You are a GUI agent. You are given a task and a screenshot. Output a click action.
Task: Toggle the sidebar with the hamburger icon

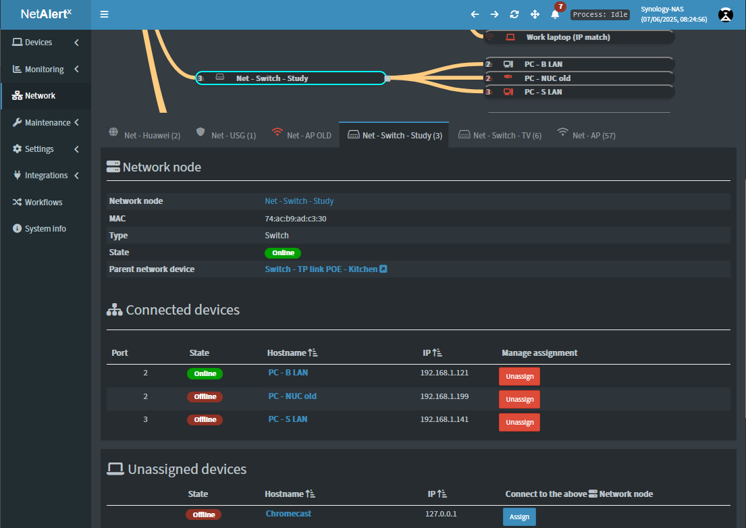click(x=104, y=14)
